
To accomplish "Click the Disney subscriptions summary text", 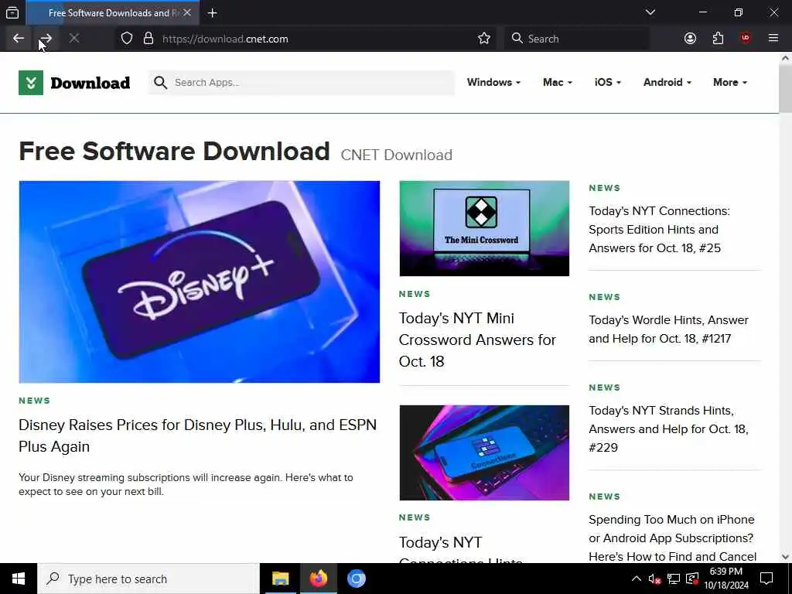I will pos(186,484).
